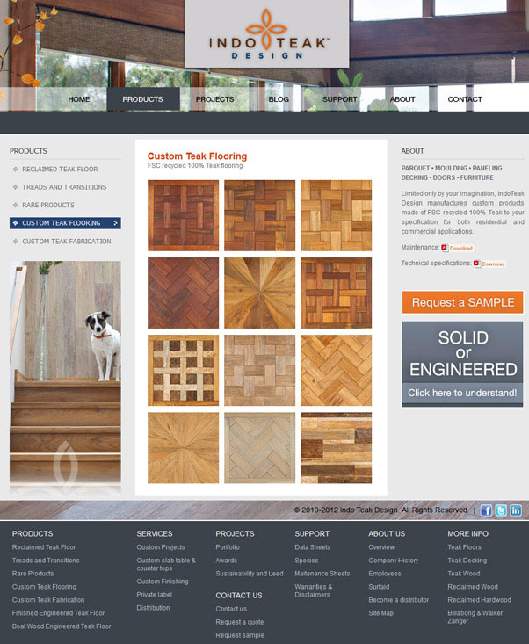Open Become a distributor footer link
529x644 pixels.
click(x=398, y=600)
